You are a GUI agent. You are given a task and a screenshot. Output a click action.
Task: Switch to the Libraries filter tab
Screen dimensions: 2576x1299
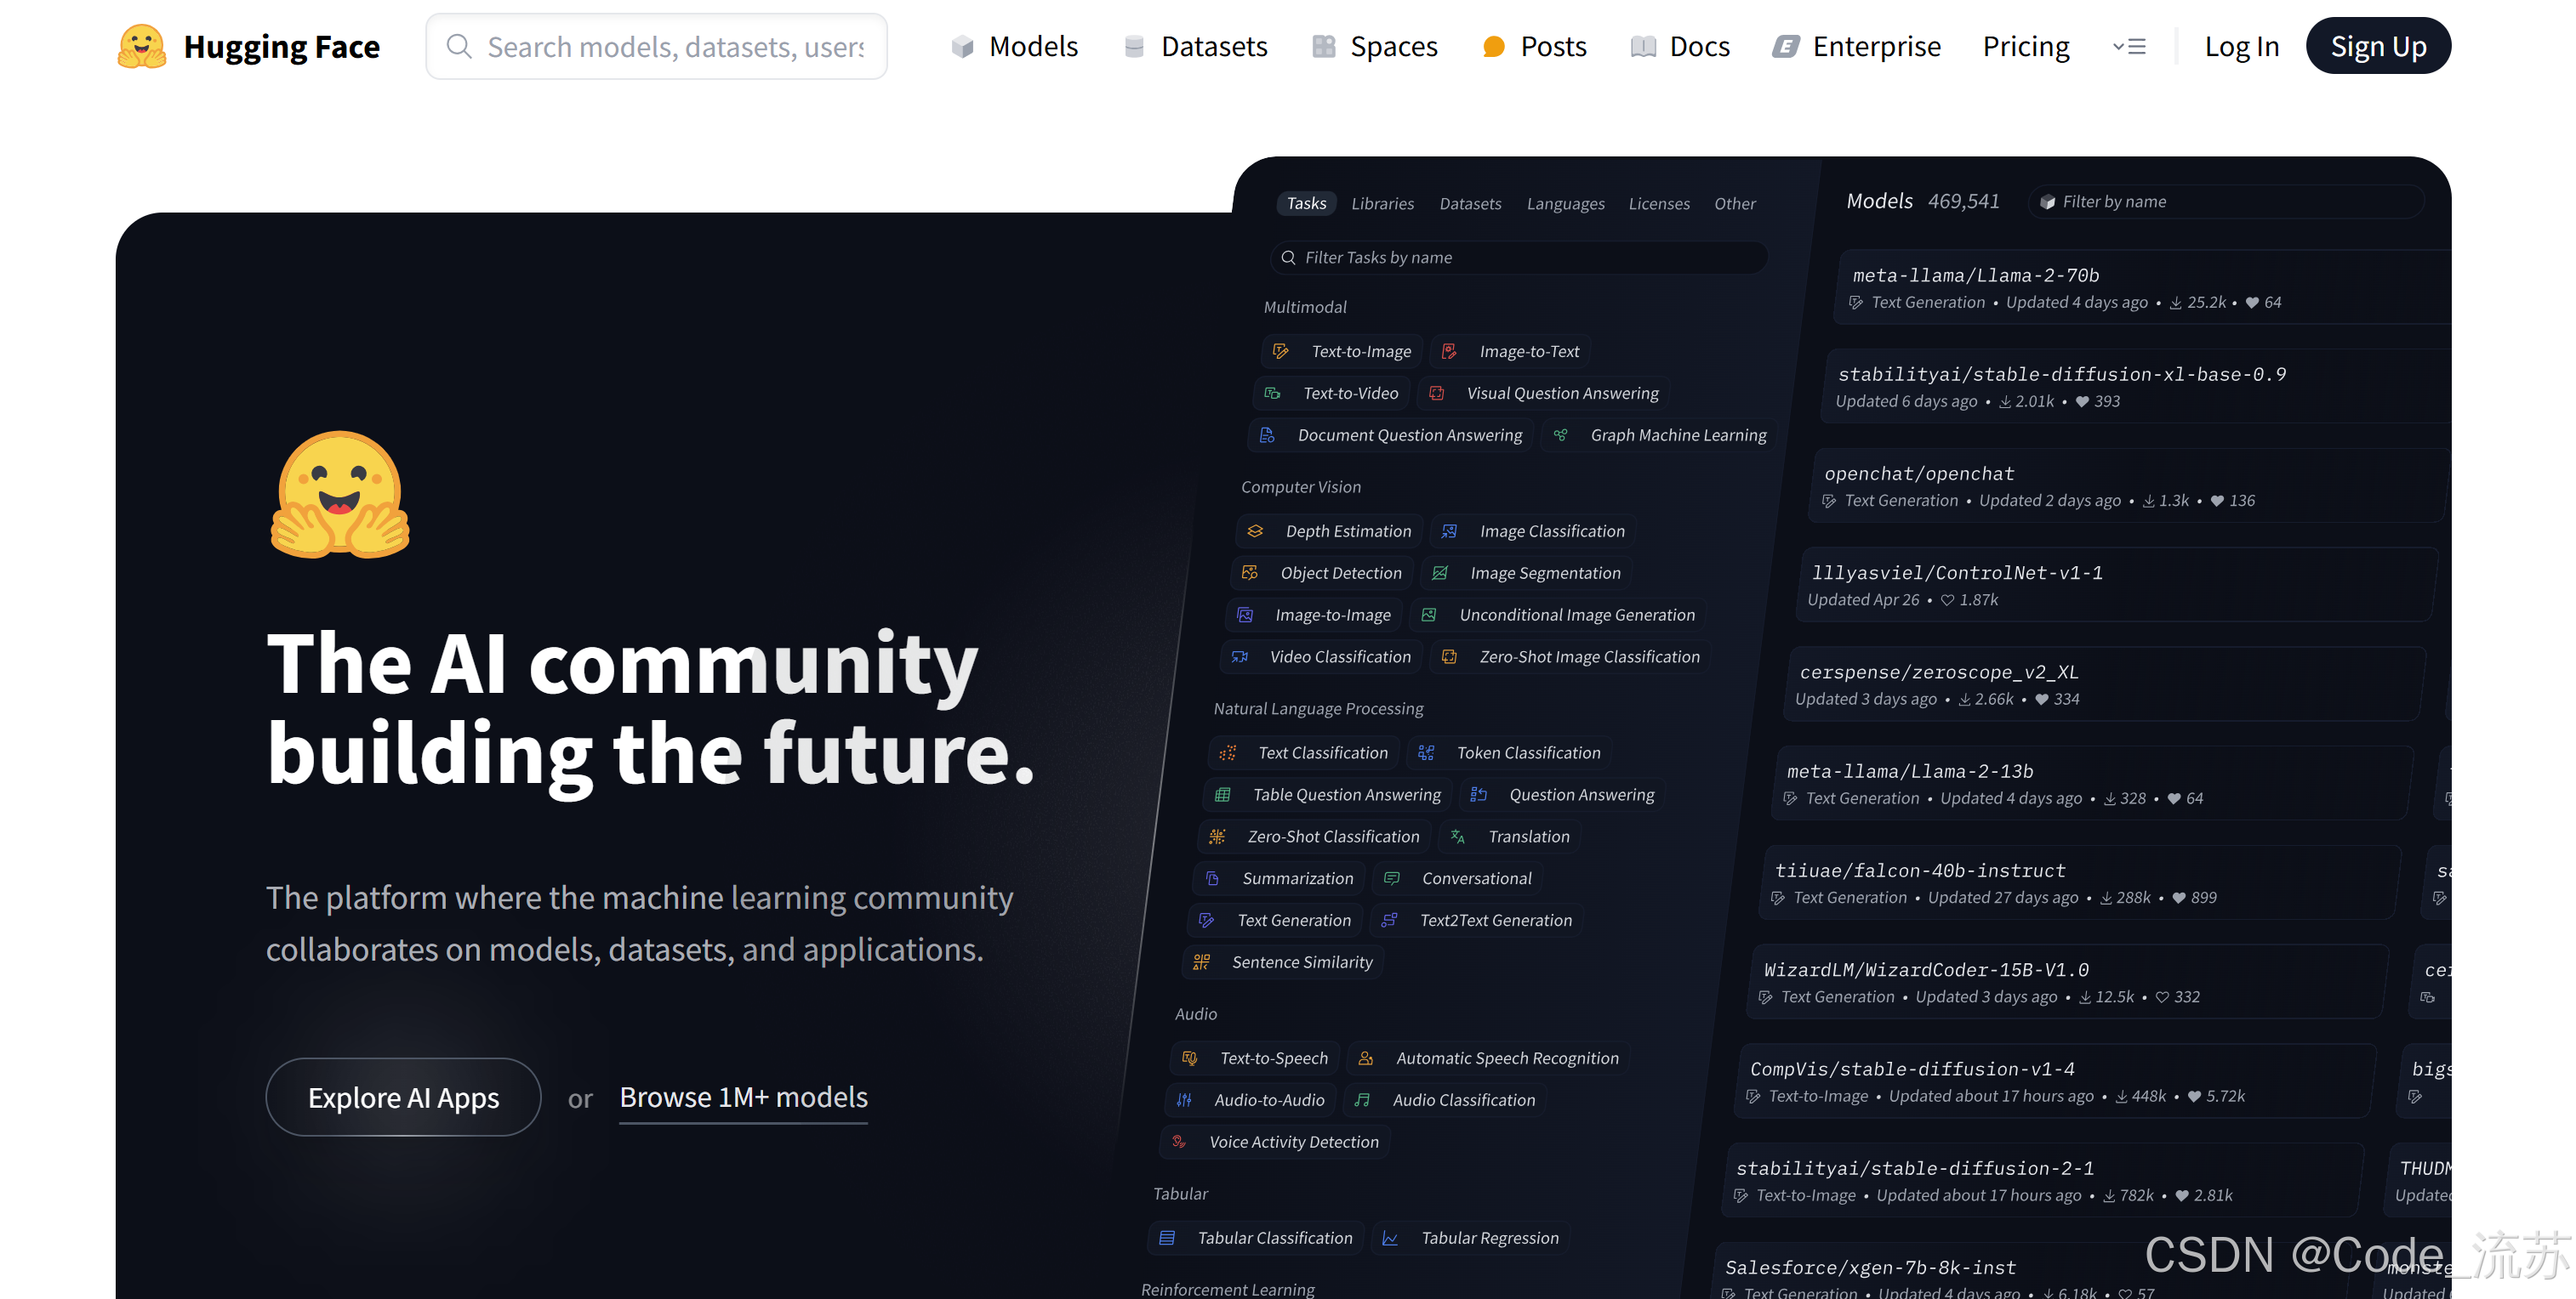(x=1382, y=204)
